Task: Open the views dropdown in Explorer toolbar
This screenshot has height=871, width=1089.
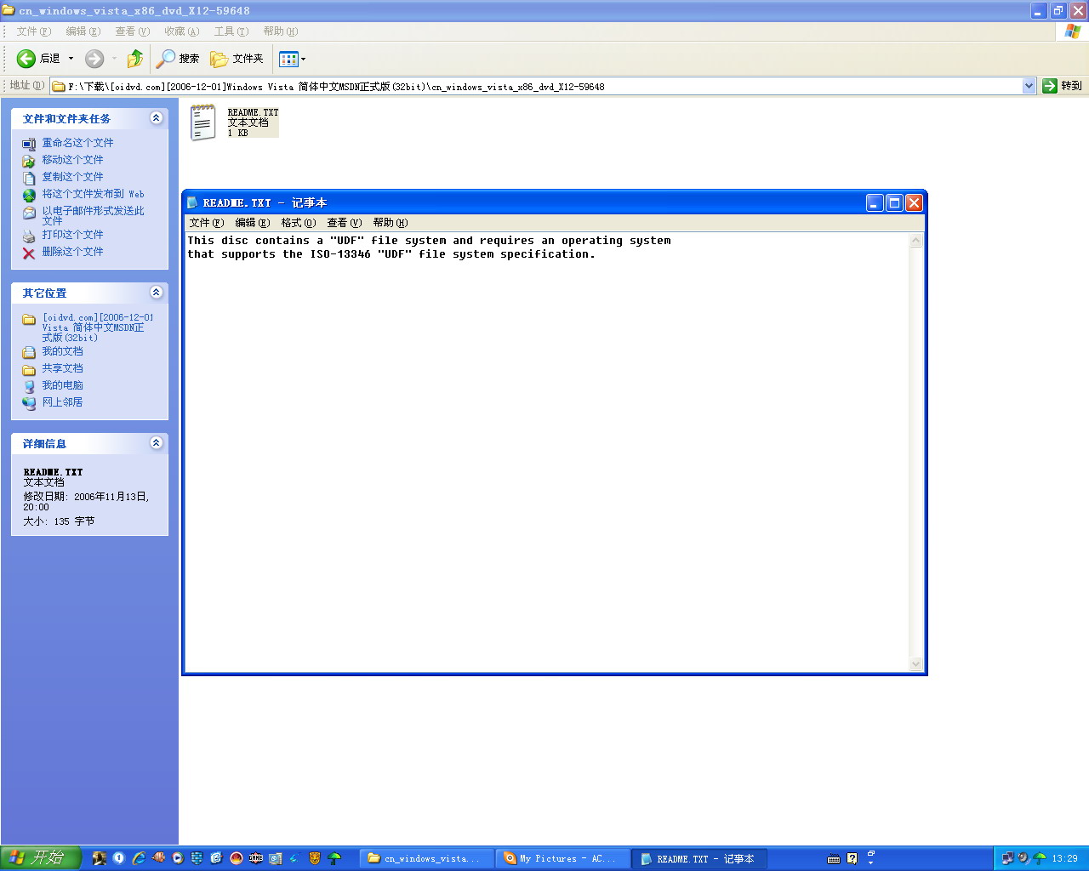Action: 292,59
